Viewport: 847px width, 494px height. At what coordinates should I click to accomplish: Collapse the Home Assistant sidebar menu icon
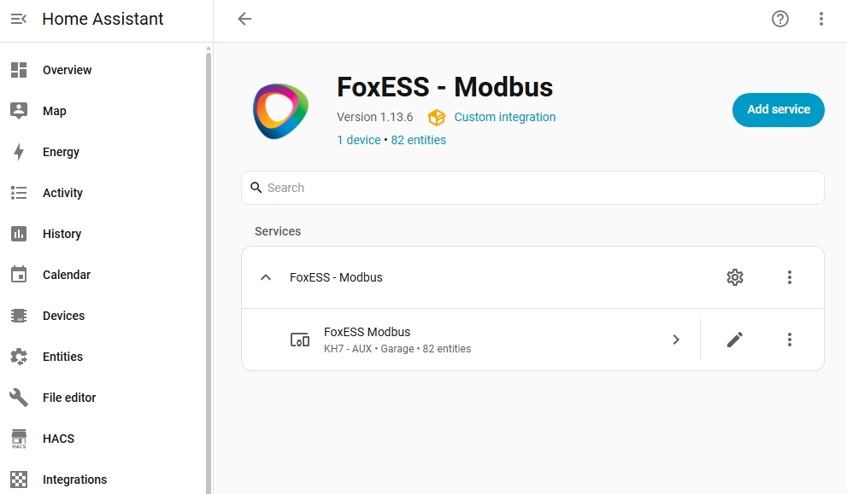[x=19, y=19]
